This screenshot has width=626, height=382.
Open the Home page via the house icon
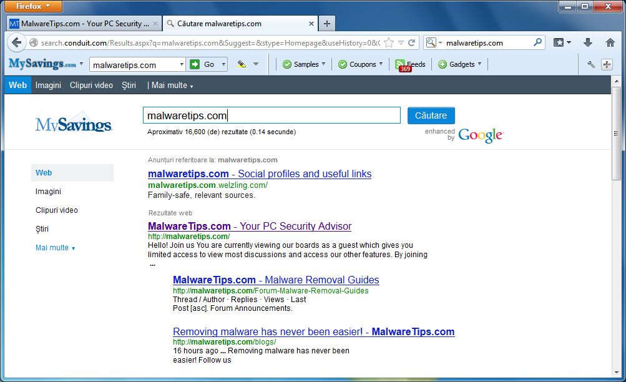click(x=610, y=44)
